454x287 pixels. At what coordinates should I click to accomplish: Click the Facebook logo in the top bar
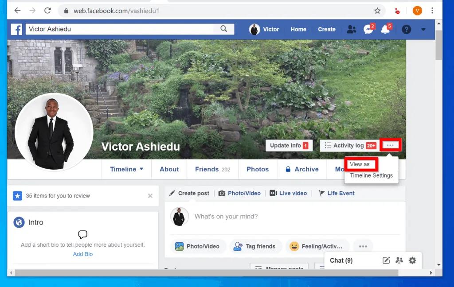(x=16, y=29)
